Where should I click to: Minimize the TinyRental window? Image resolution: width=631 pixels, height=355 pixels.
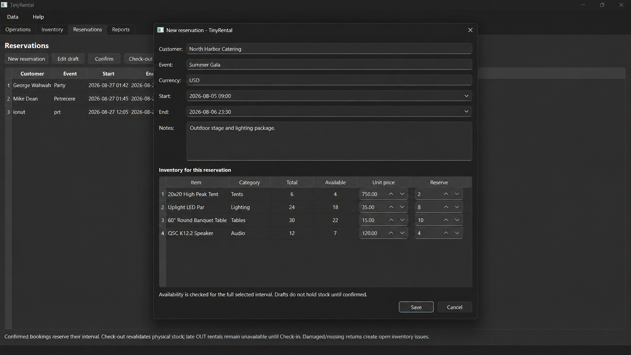click(x=583, y=5)
